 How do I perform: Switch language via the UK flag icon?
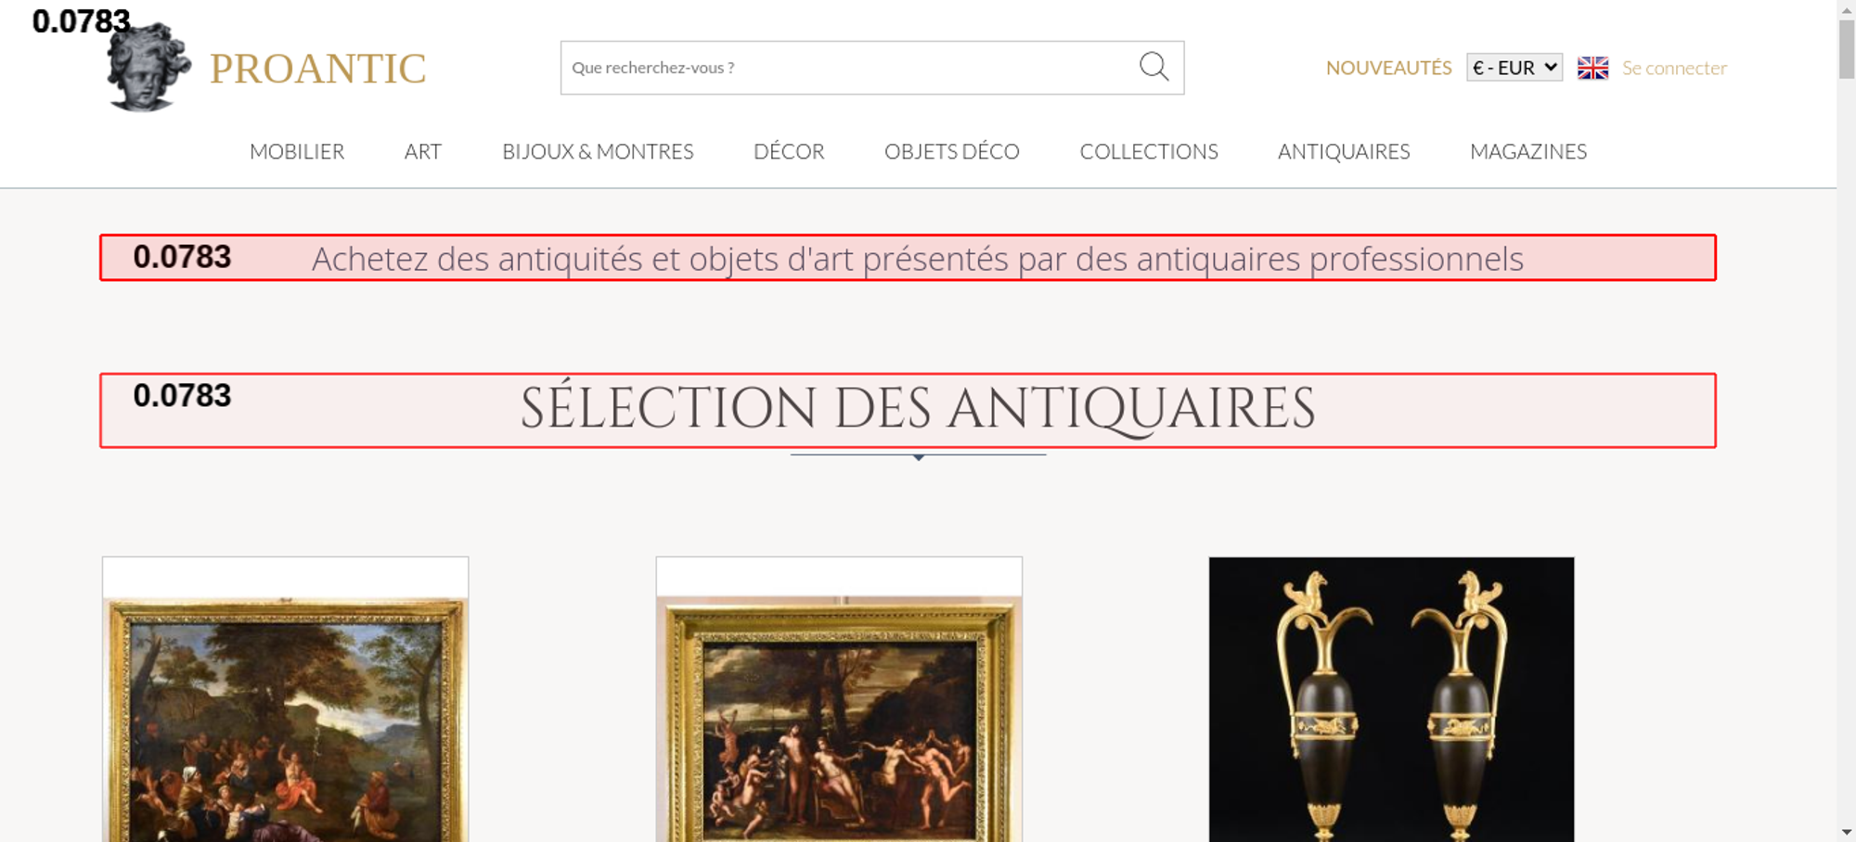click(x=1592, y=68)
